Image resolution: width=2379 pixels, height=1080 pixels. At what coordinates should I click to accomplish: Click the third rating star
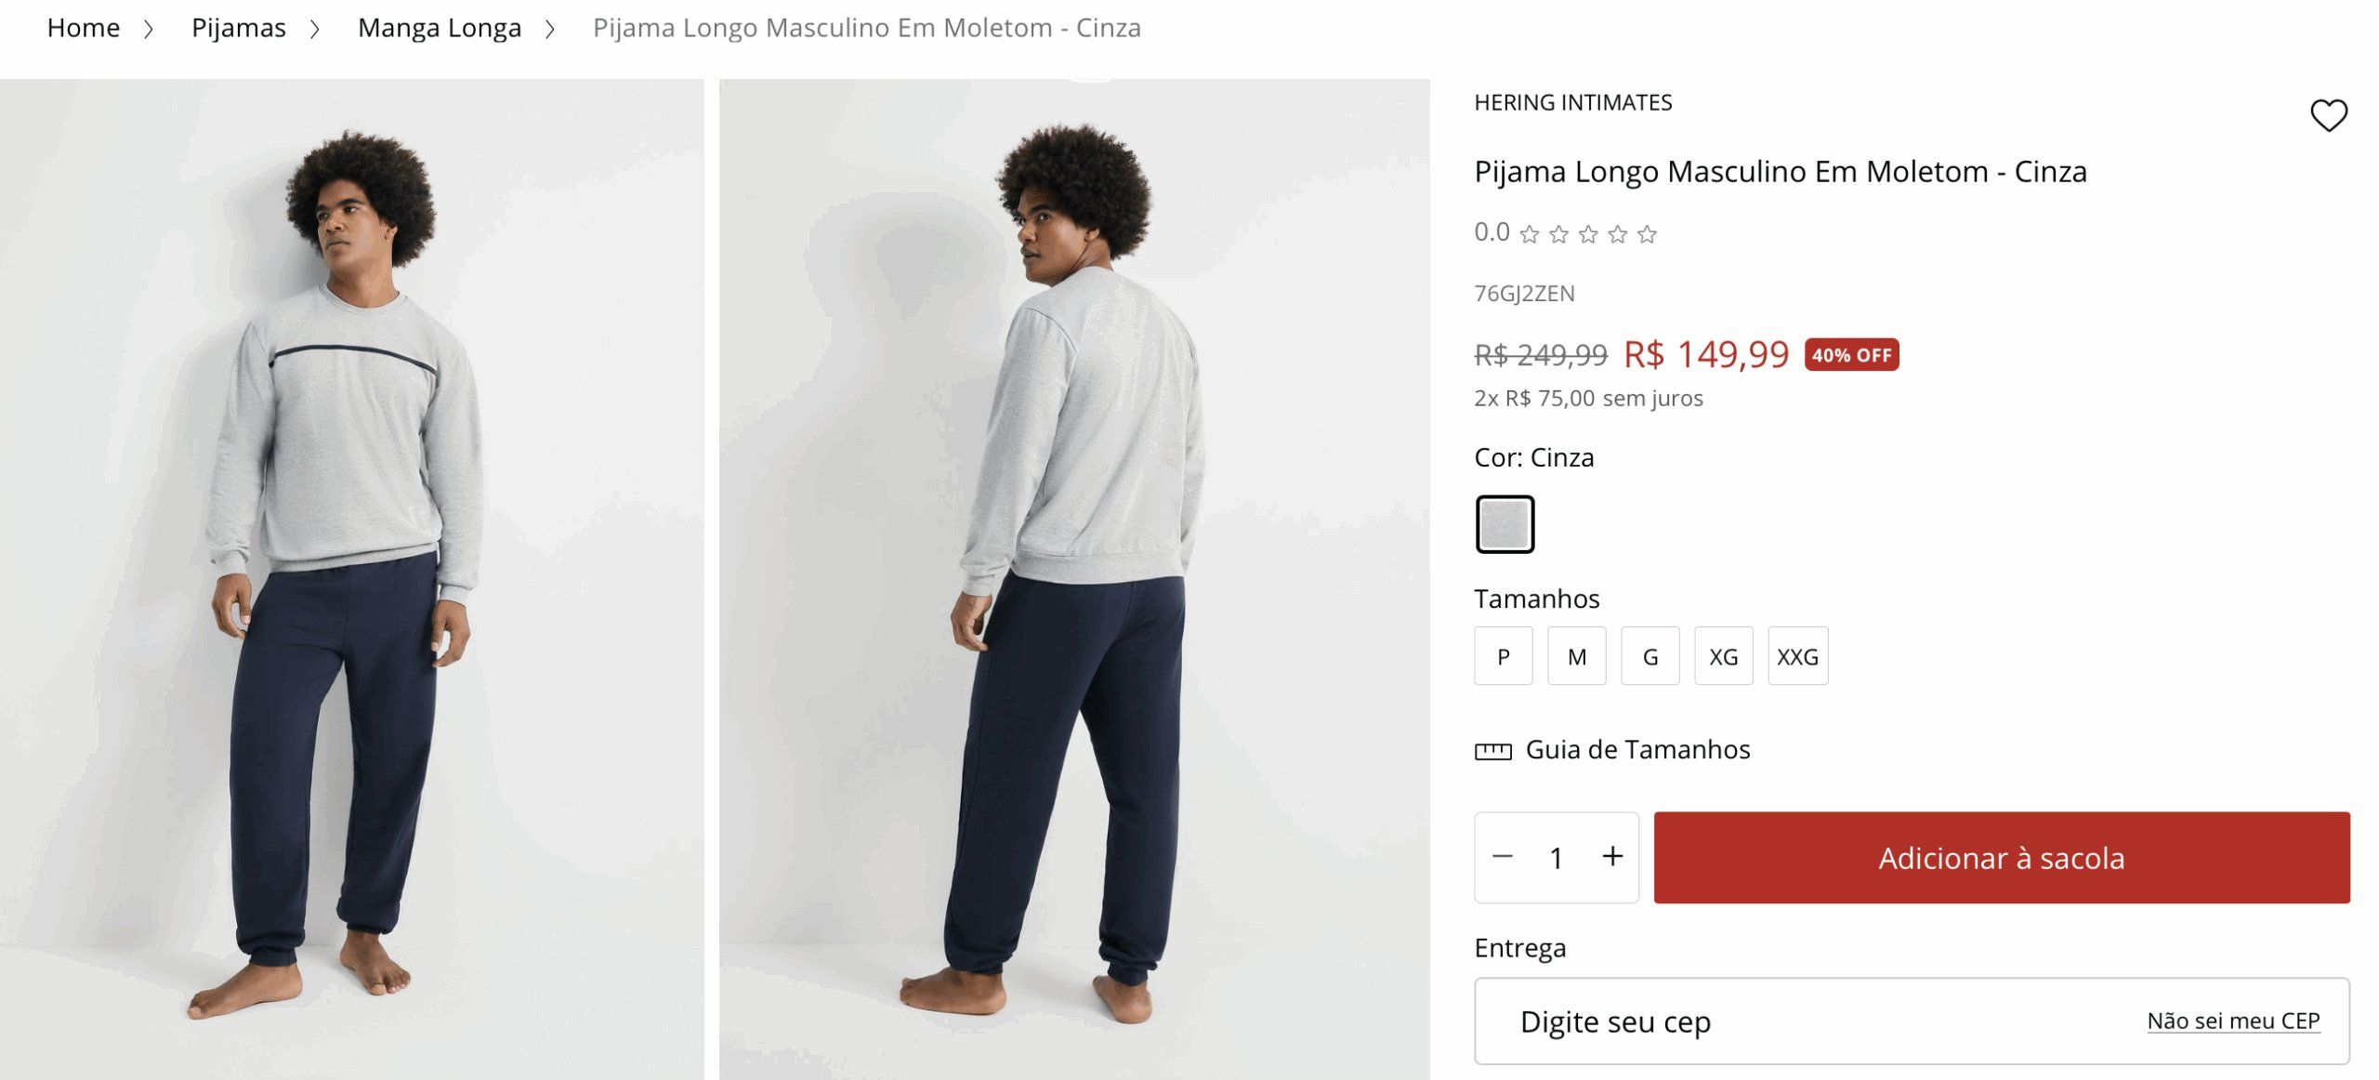(x=1588, y=234)
